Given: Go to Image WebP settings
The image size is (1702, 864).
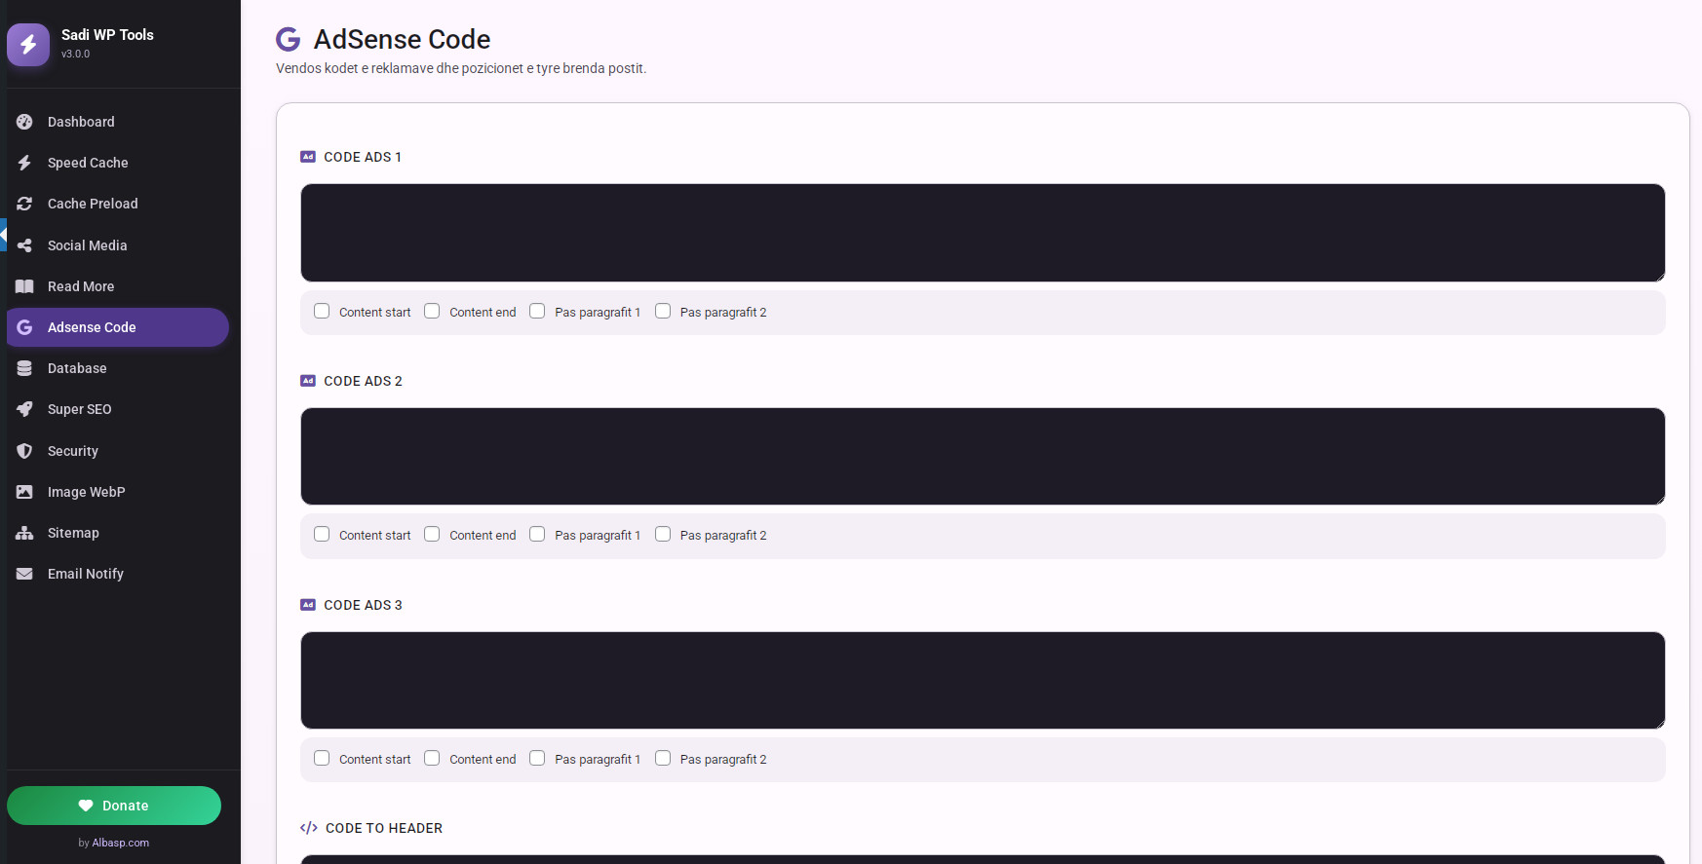Looking at the screenshot, I should pyautogui.click(x=118, y=492).
